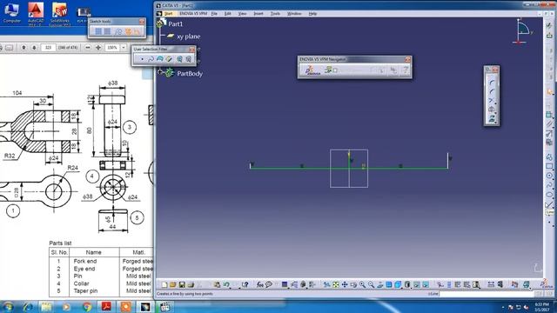The image size is (557, 313).
Task: Click the Fit All In icon
Action: point(336,284)
